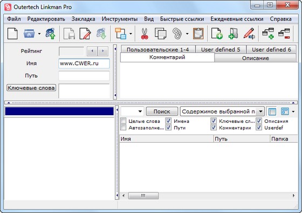Click the Collapse tree red minus icon
This screenshot has width=302, height=213.
(x=284, y=34)
